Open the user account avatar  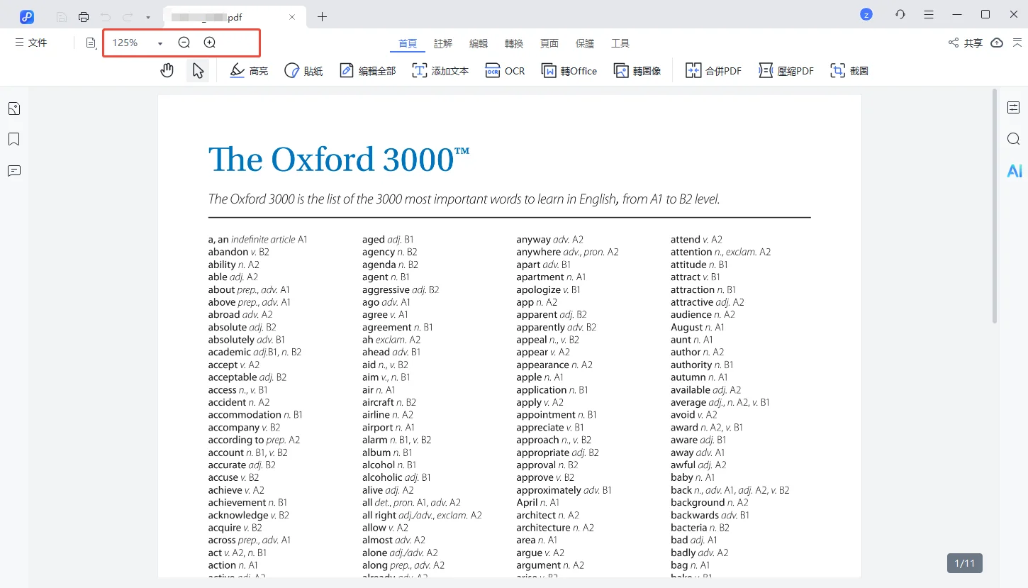tap(866, 14)
